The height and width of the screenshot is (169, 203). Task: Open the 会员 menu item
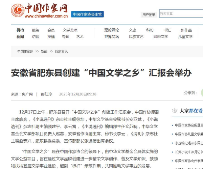pos(51,30)
